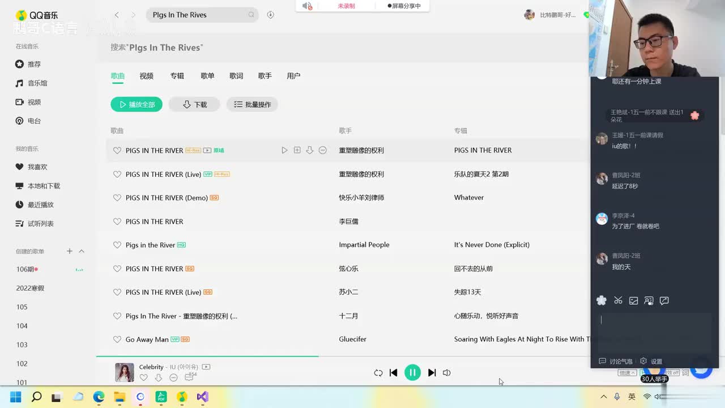Add a new playlist with plus icon

point(70,251)
